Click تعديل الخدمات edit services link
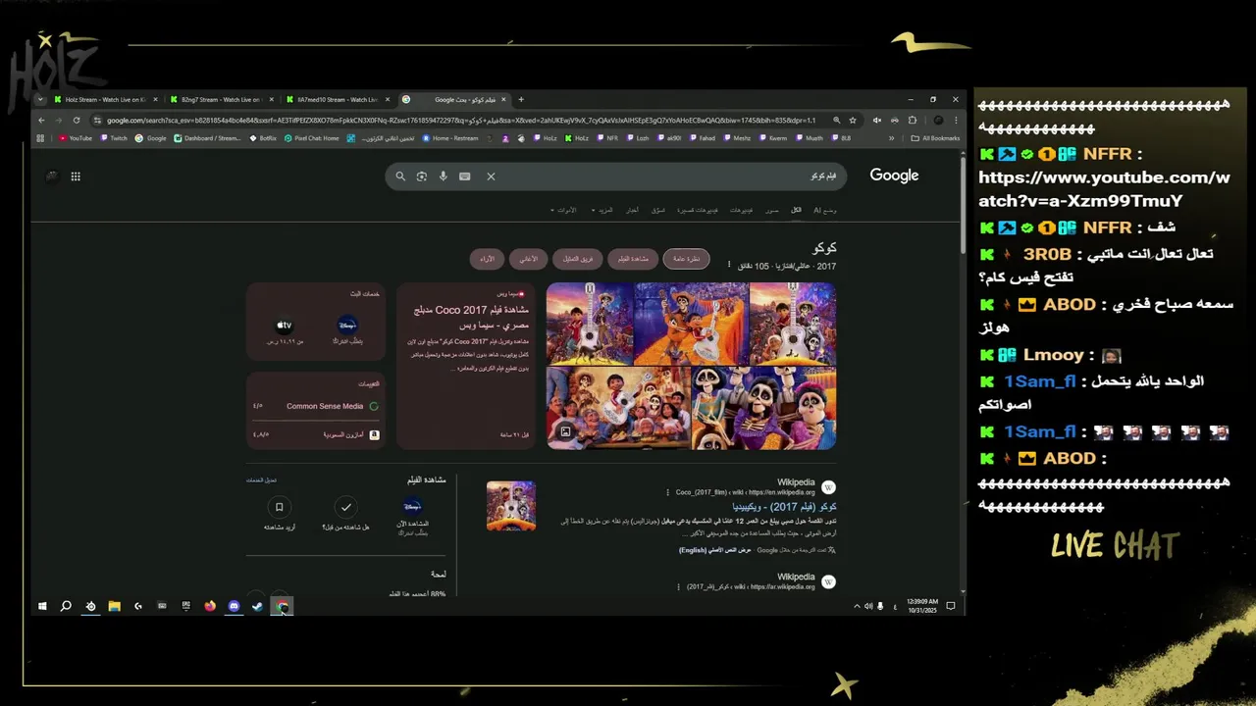 click(x=261, y=480)
